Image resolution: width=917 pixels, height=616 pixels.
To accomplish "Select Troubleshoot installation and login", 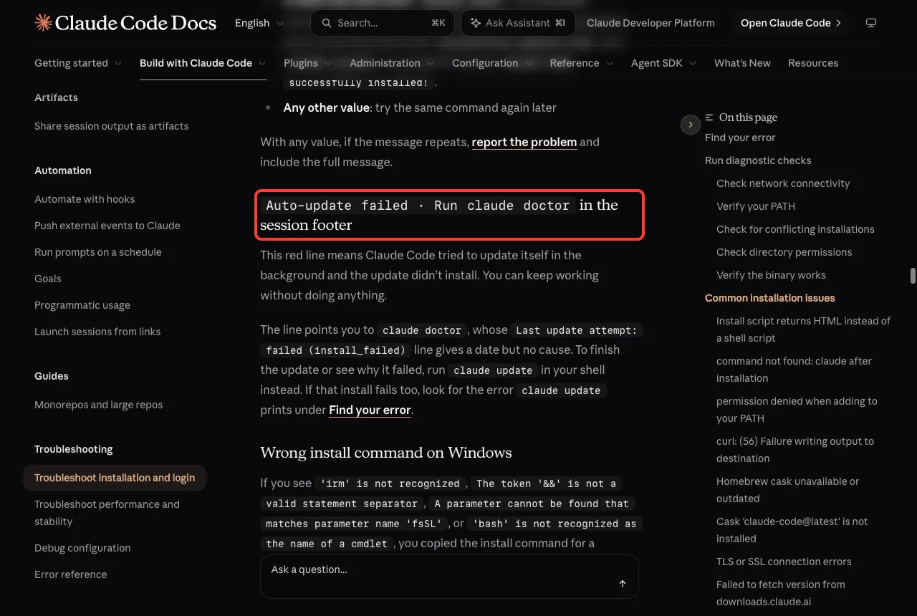I will [x=115, y=478].
